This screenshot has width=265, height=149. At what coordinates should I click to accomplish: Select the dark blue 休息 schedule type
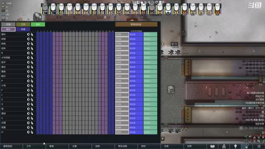[x=23, y=29]
